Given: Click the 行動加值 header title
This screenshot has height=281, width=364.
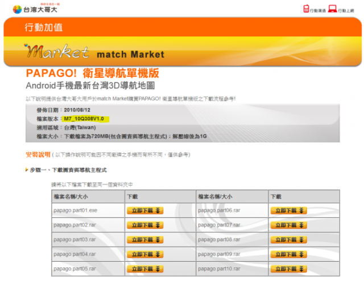Looking at the screenshot, I should [44, 27].
